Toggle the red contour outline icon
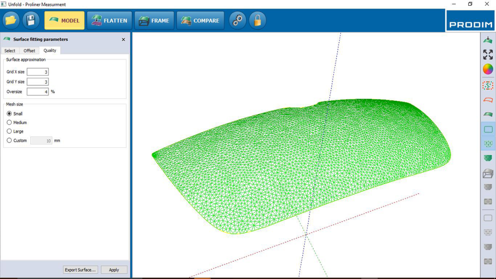Screen dimensions: 496x279 pyautogui.click(x=488, y=100)
